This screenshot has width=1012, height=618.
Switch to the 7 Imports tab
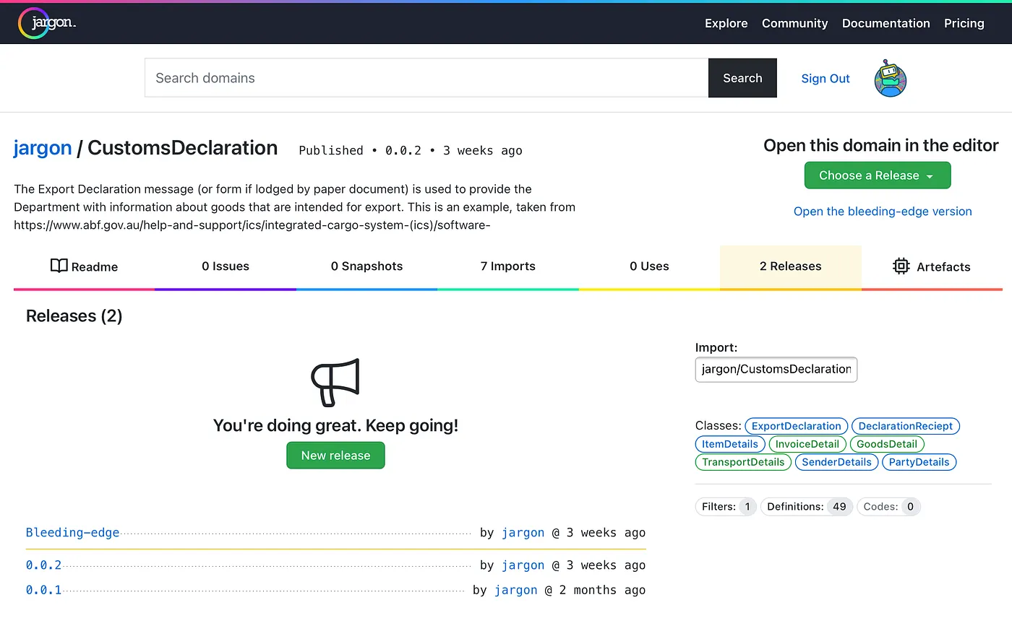[507, 266]
